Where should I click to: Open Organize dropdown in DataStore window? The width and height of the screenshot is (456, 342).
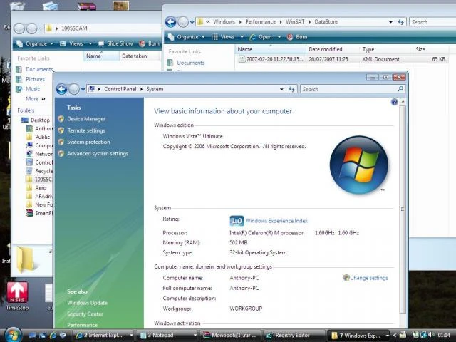point(187,37)
